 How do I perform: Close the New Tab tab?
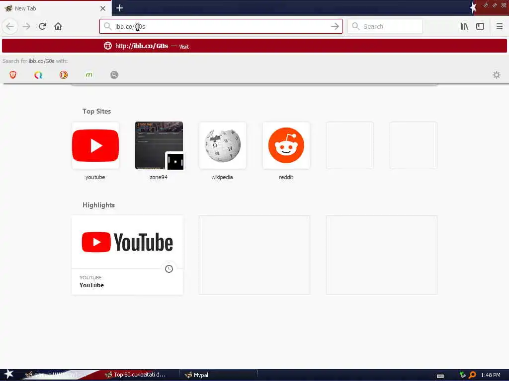pyautogui.click(x=103, y=8)
